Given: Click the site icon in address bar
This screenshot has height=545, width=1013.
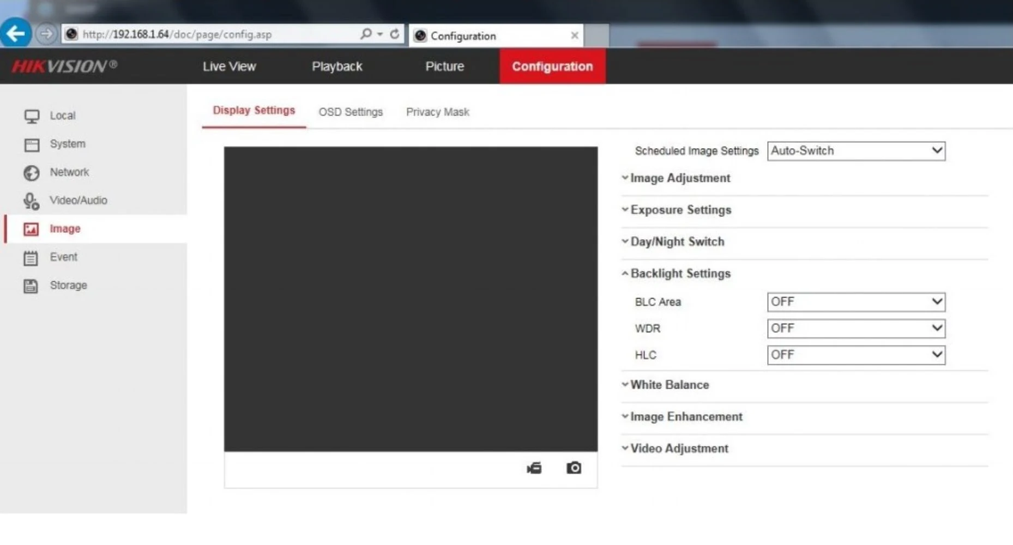Looking at the screenshot, I should pyautogui.click(x=71, y=34).
